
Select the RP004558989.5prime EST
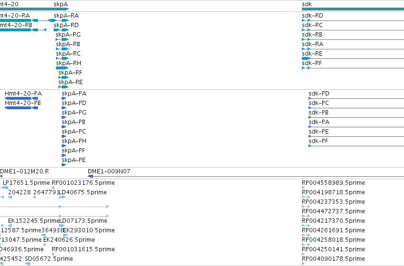click(x=303, y=188)
